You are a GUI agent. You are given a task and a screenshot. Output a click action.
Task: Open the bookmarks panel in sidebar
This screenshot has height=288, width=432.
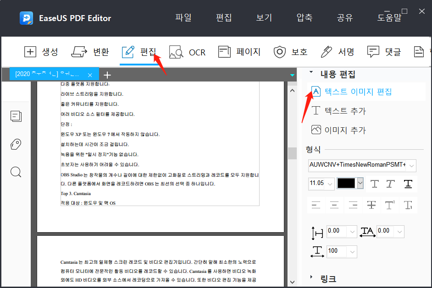tap(16, 144)
